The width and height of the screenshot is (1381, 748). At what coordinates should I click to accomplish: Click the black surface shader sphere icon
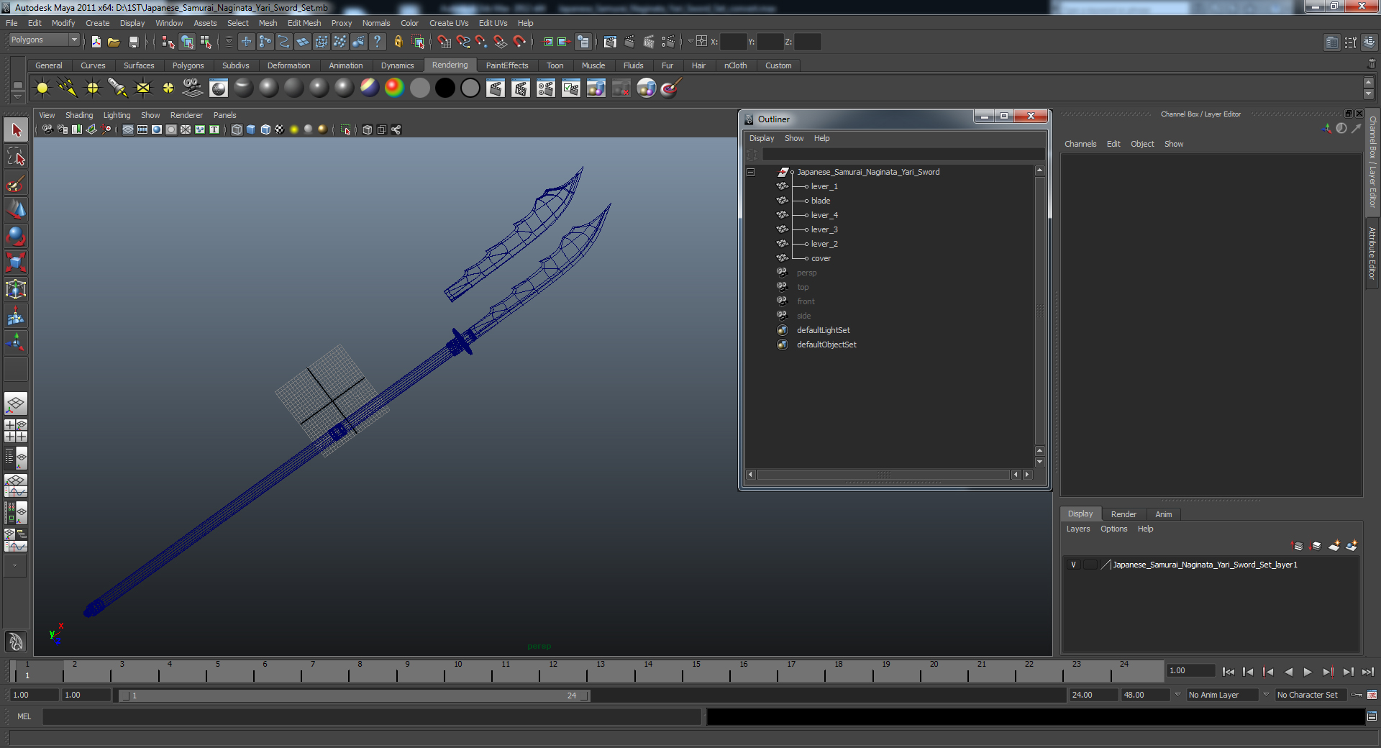point(445,88)
